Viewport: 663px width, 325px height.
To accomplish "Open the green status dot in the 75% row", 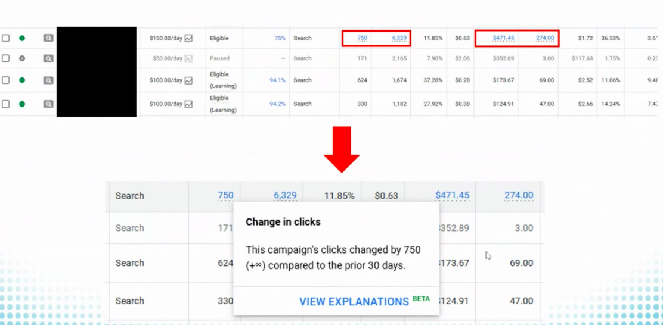I will [x=22, y=38].
